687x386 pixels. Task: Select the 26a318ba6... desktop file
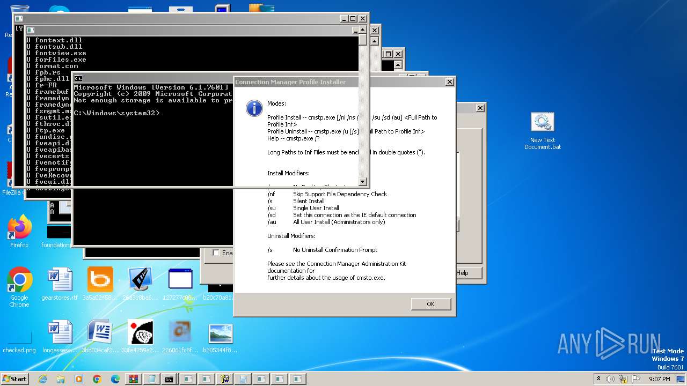[141, 284]
